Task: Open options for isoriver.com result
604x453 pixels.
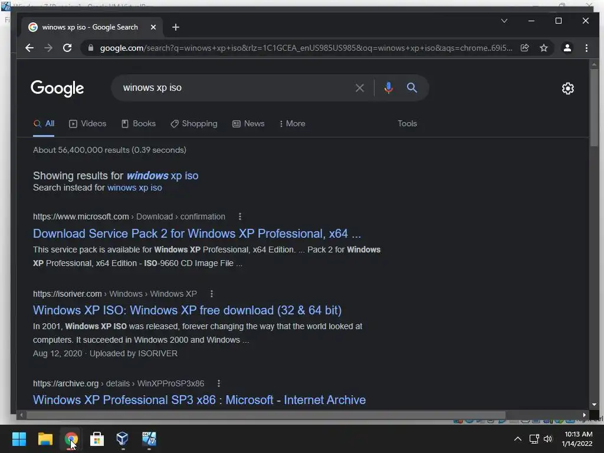Action: point(212,294)
